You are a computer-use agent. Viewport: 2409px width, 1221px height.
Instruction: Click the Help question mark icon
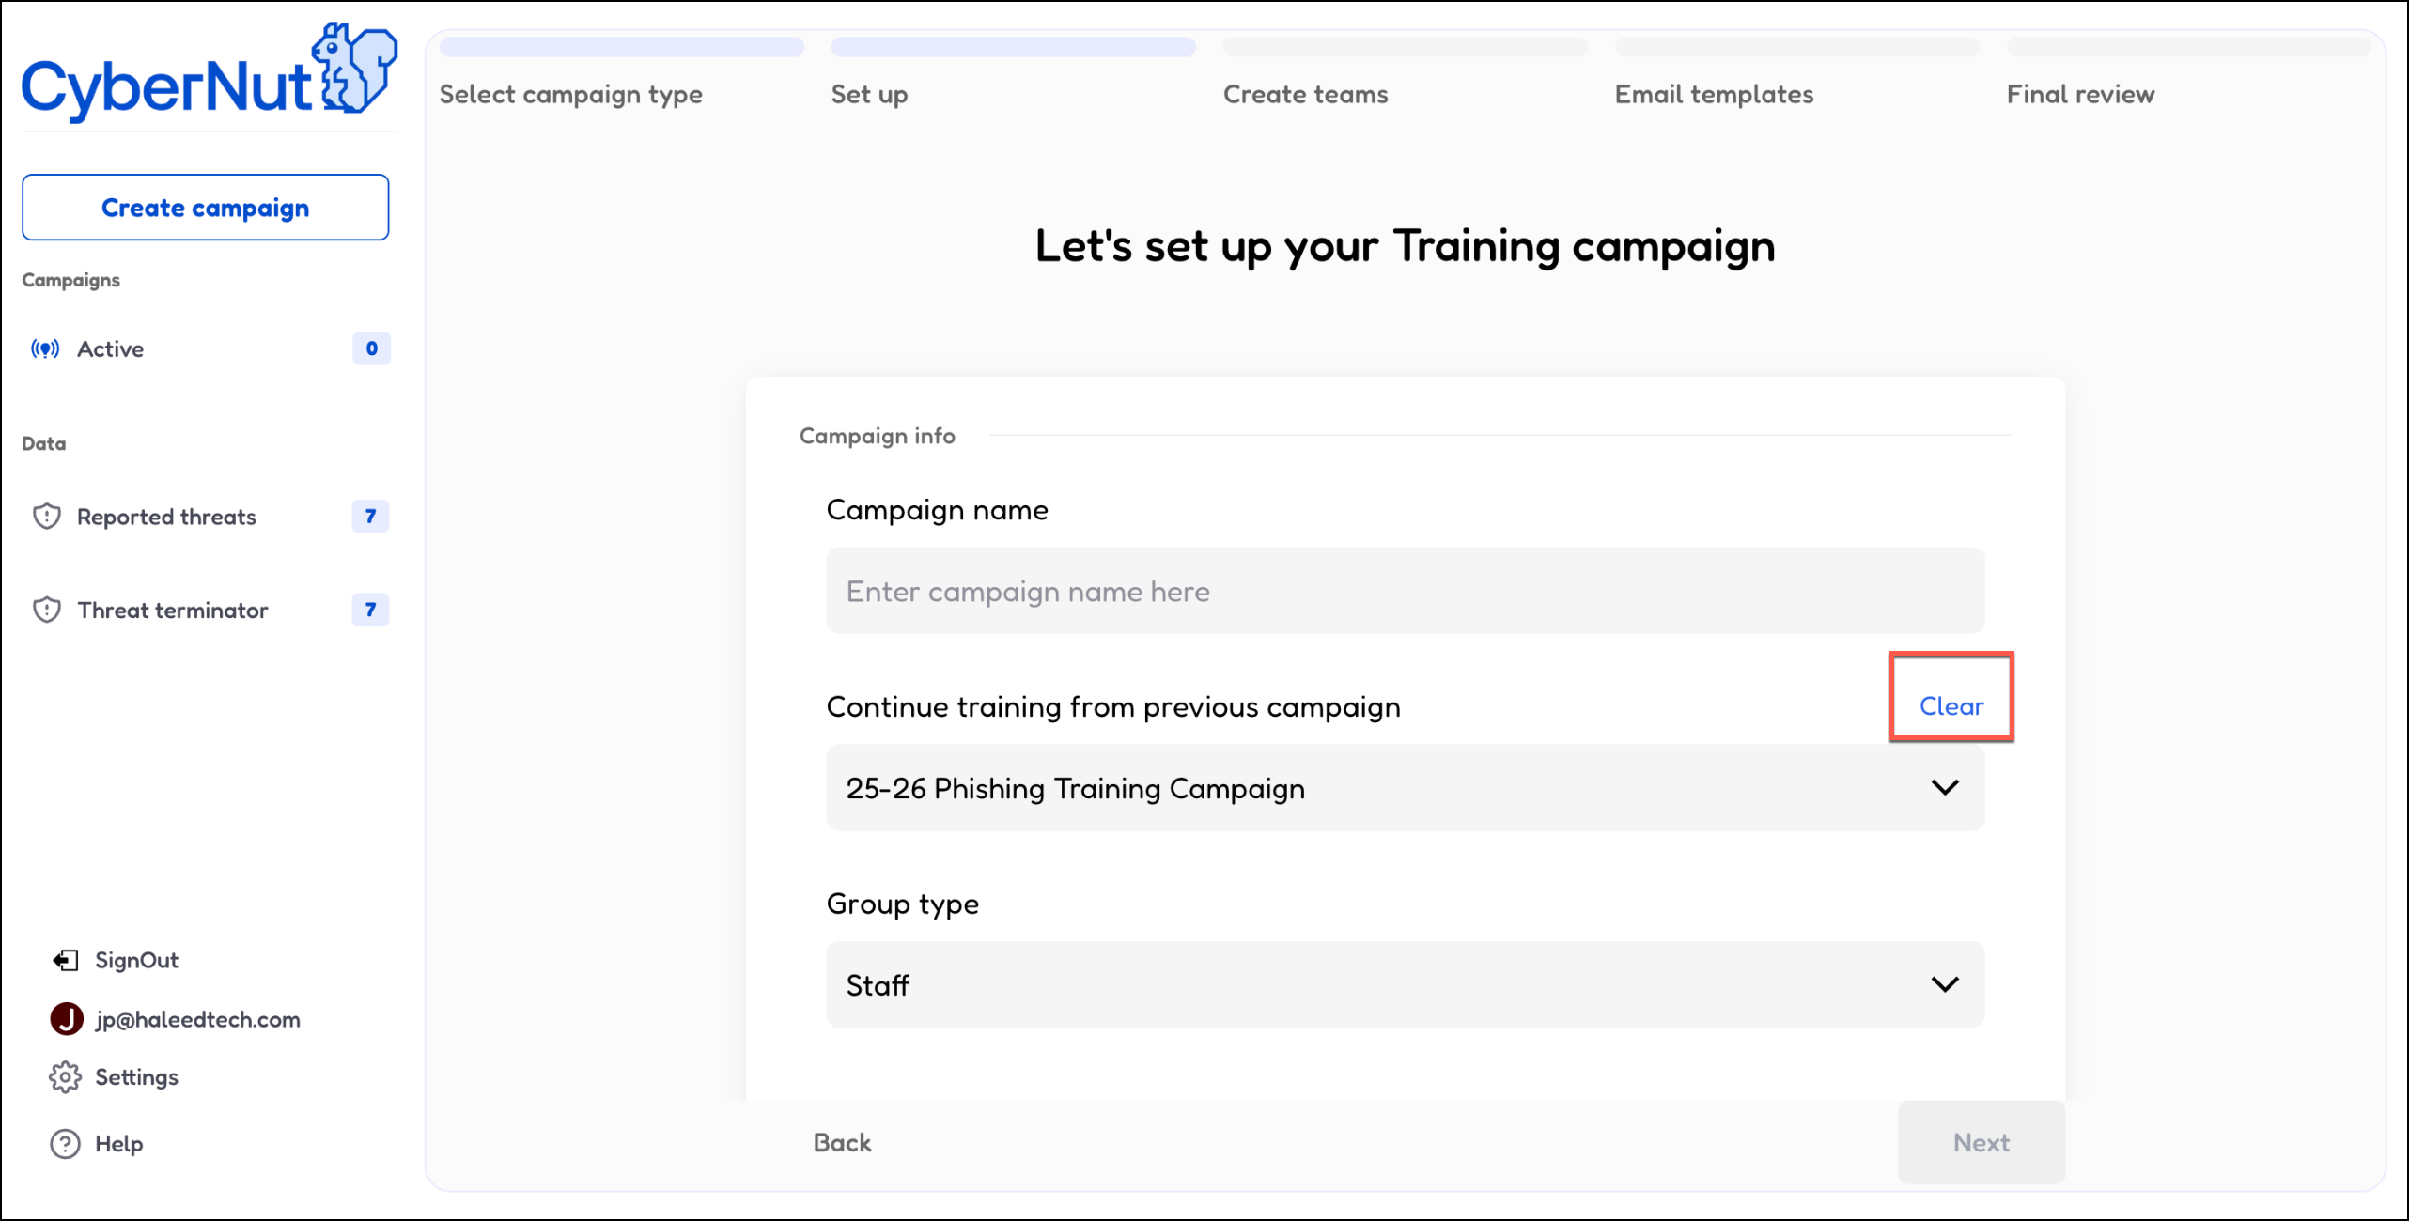click(65, 1144)
